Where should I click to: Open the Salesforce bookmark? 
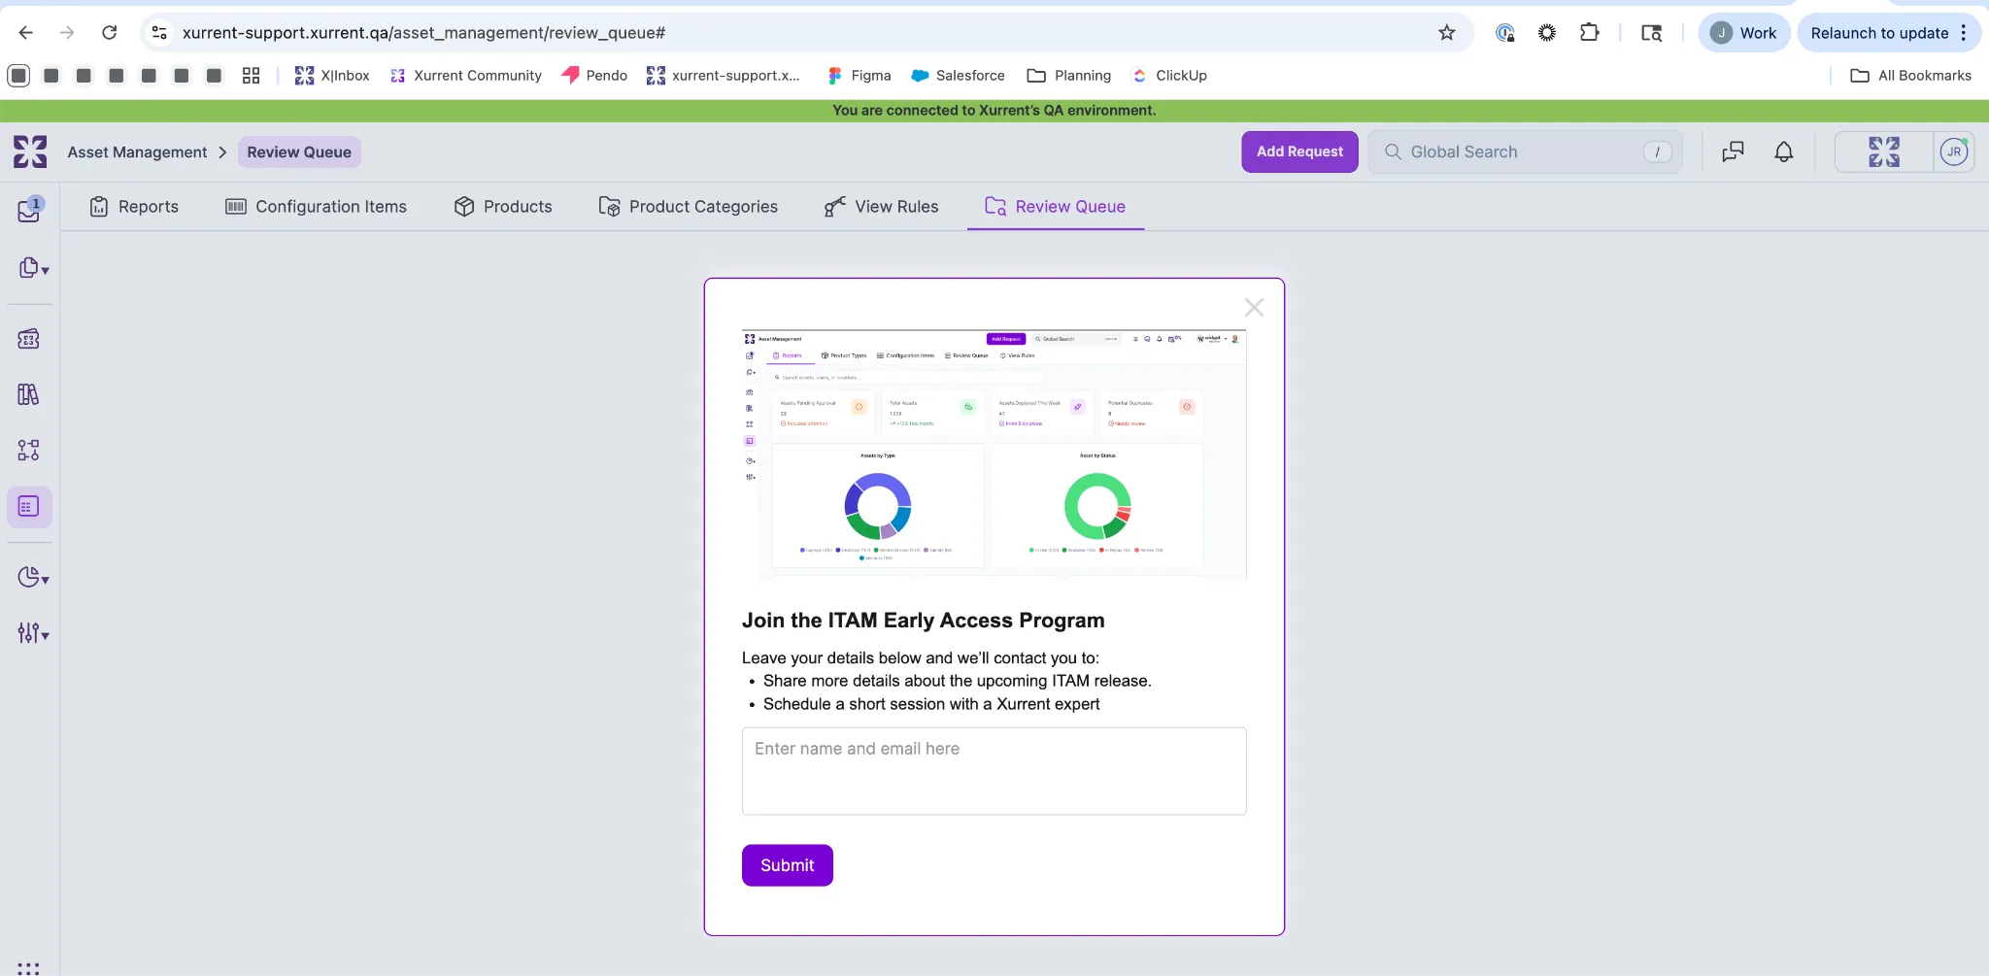(x=958, y=76)
